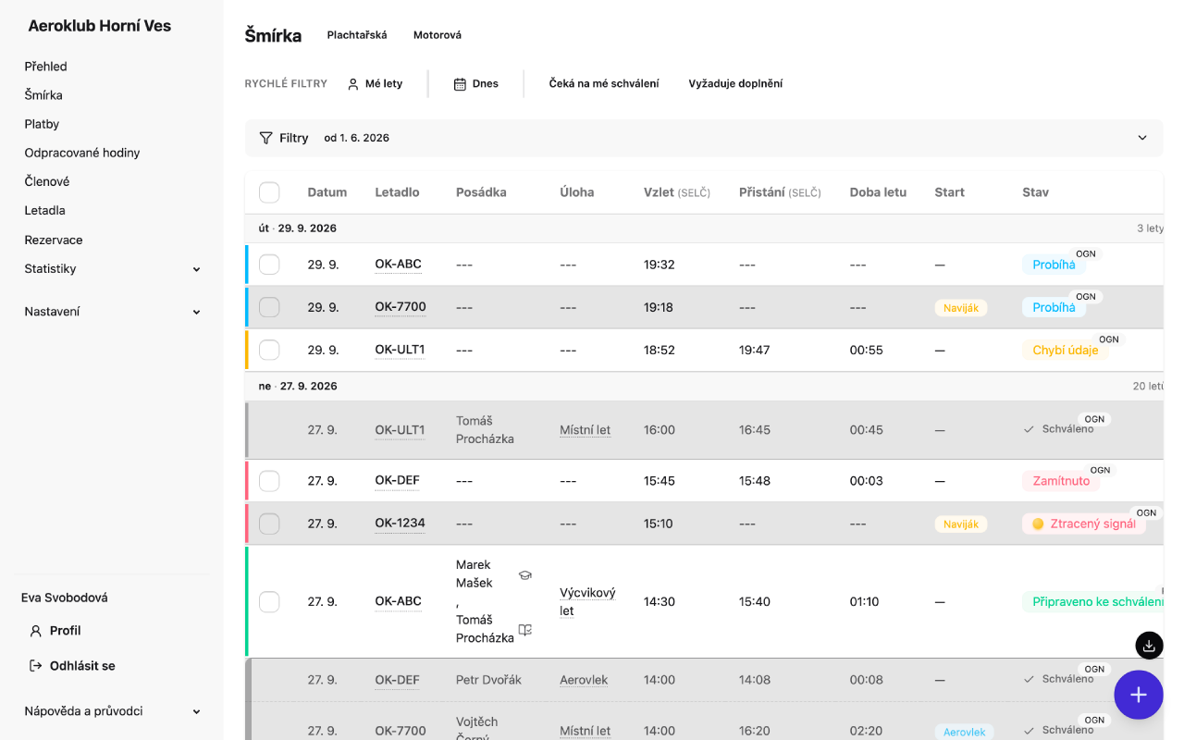The height and width of the screenshot is (740, 1184).
Task: Expand the Nastavení sidebar section
Action: coord(112,312)
